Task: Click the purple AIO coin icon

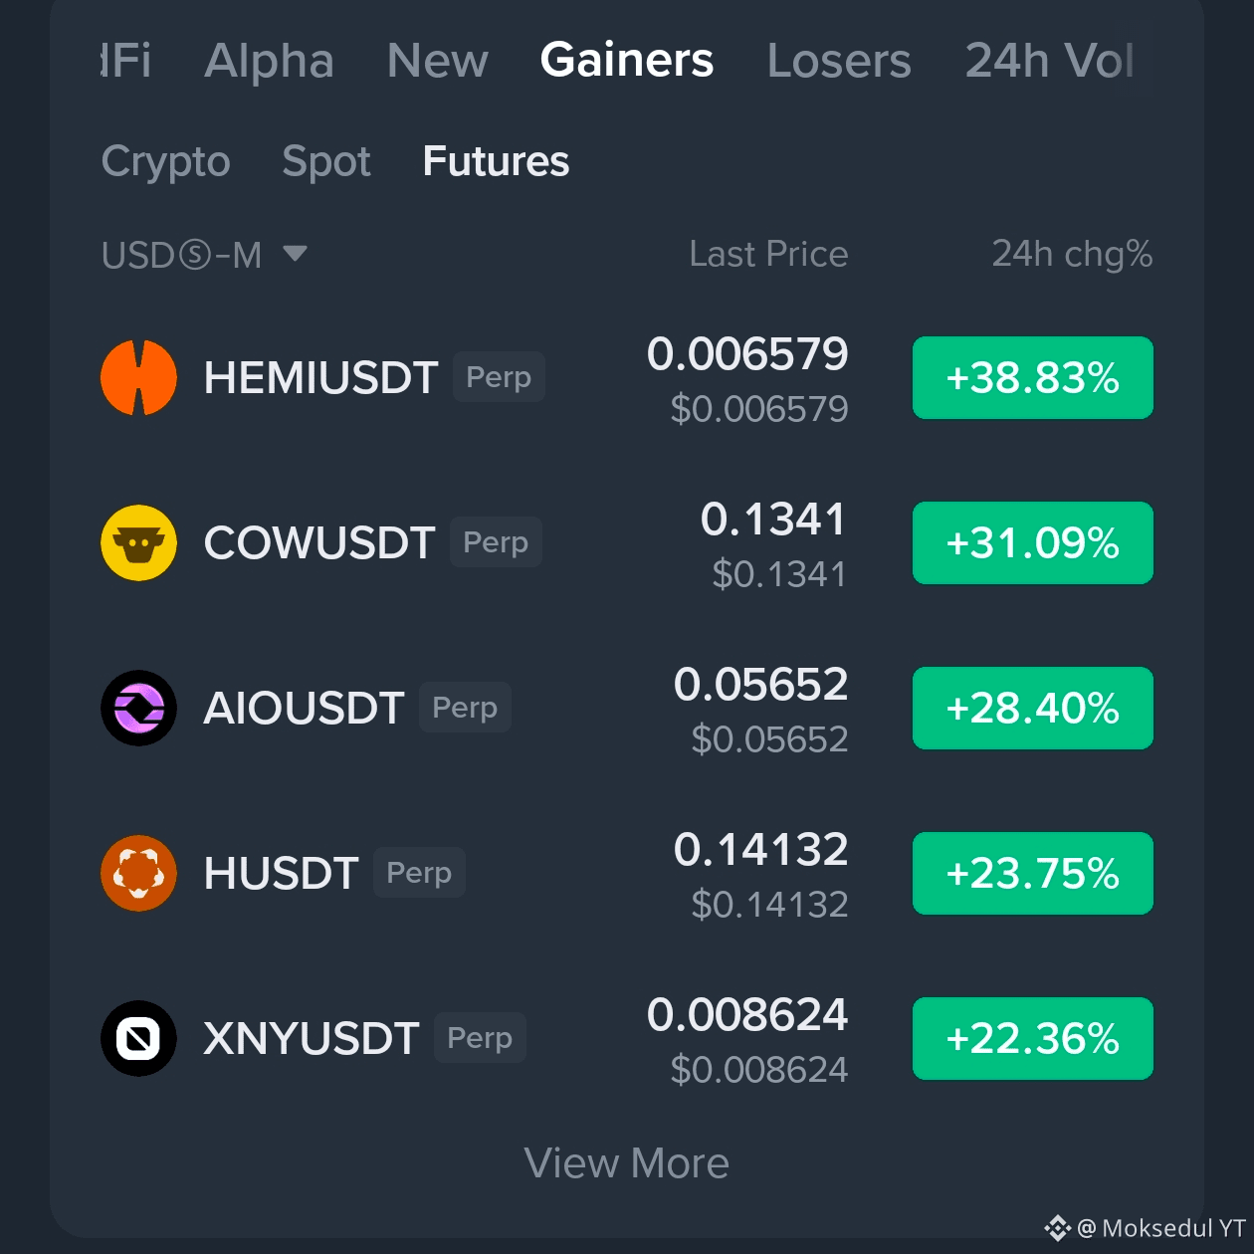Action: tap(138, 709)
